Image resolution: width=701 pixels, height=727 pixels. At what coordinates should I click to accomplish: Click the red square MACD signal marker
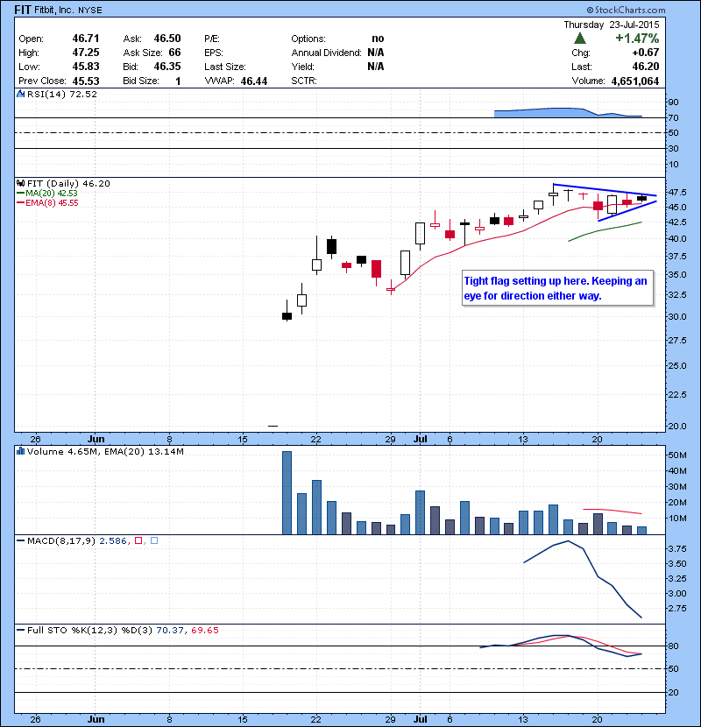point(138,540)
